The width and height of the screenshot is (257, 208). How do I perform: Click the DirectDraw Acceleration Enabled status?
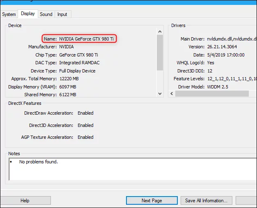pos(85,113)
